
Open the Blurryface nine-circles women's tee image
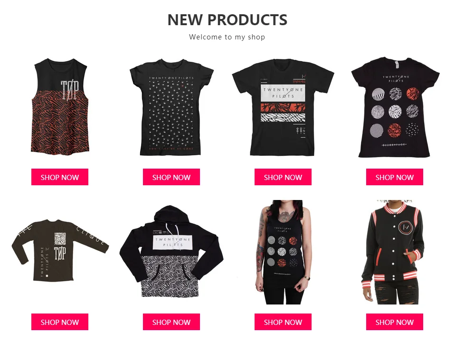tap(395, 107)
